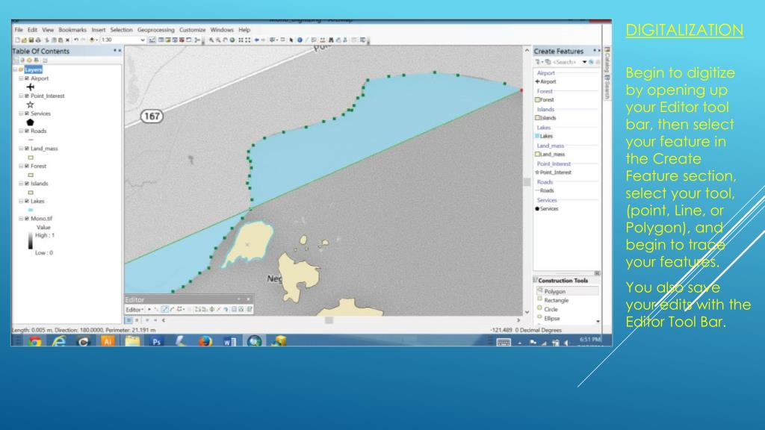The width and height of the screenshot is (765, 430).
Task: Select the Pan hand tool
Action: point(226,40)
